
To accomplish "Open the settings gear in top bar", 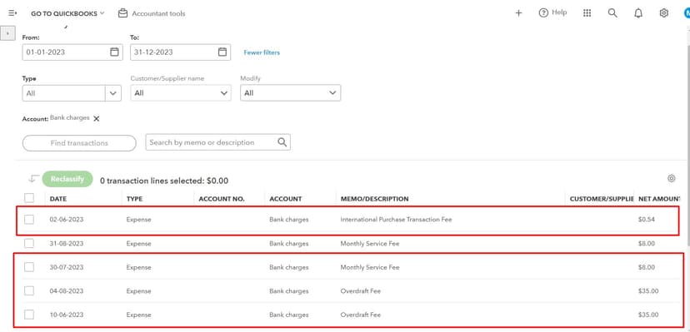I will click(663, 13).
